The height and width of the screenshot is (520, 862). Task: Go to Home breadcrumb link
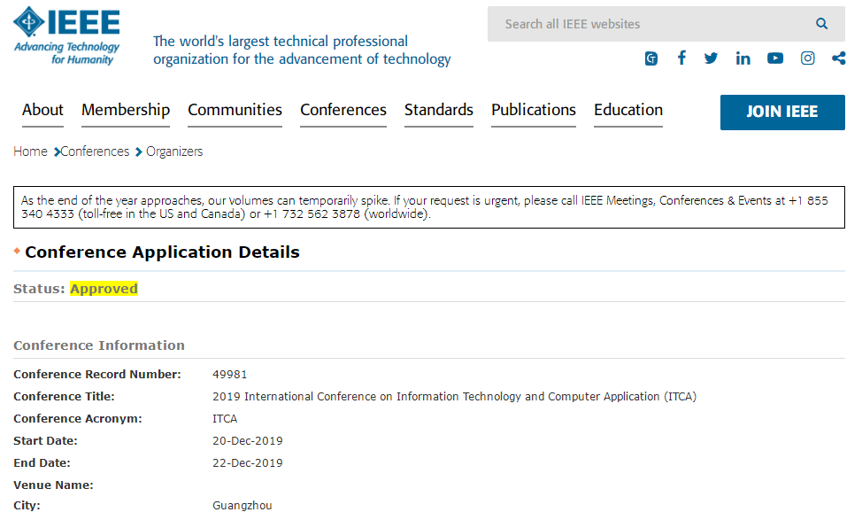point(30,151)
